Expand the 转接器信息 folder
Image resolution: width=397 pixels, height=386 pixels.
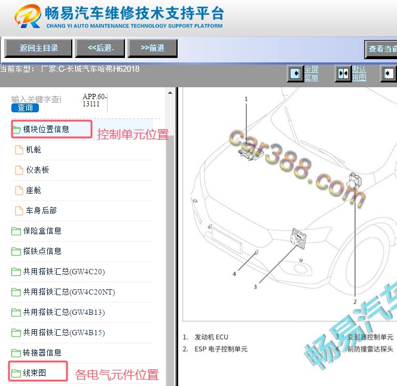pos(42,353)
